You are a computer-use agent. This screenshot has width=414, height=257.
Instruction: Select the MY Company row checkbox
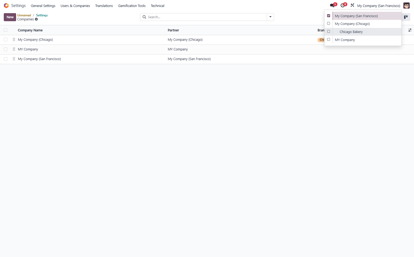click(x=5, y=49)
